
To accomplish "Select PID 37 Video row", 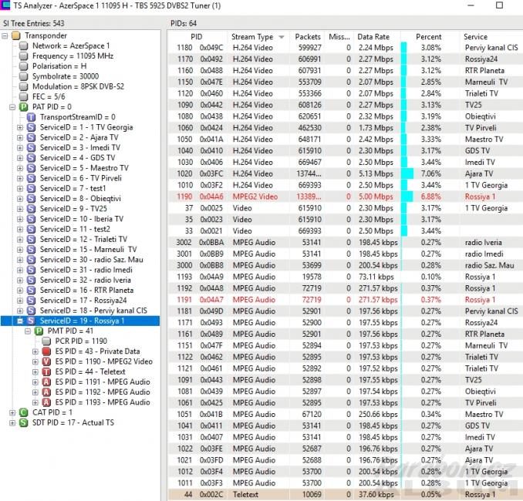I will coord(346,208).
